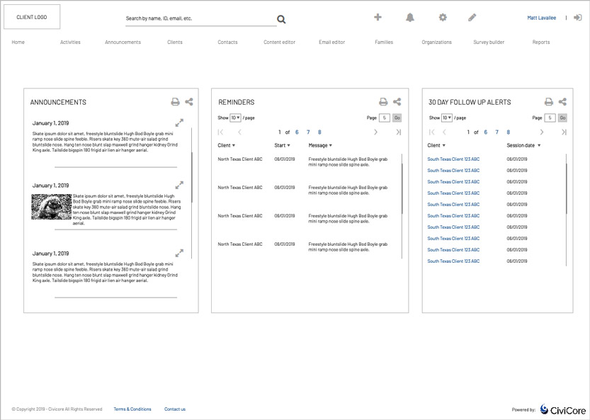The height and width of the screenshot is (420, 590).
Task: Sort alerts by Session date column
Action: coord(540,146)
